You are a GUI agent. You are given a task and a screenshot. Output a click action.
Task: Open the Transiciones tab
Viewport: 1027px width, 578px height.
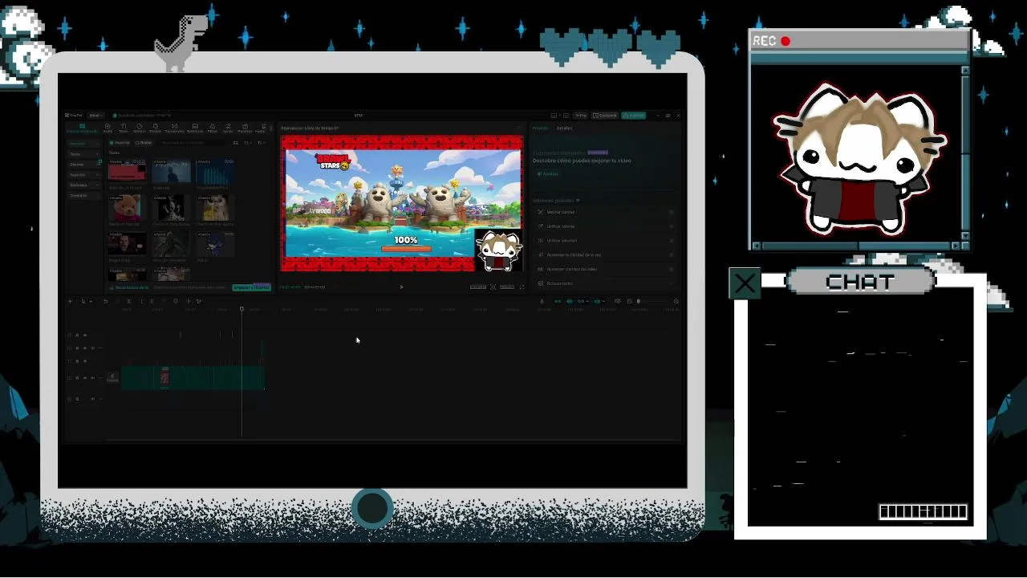click(174, 128)
